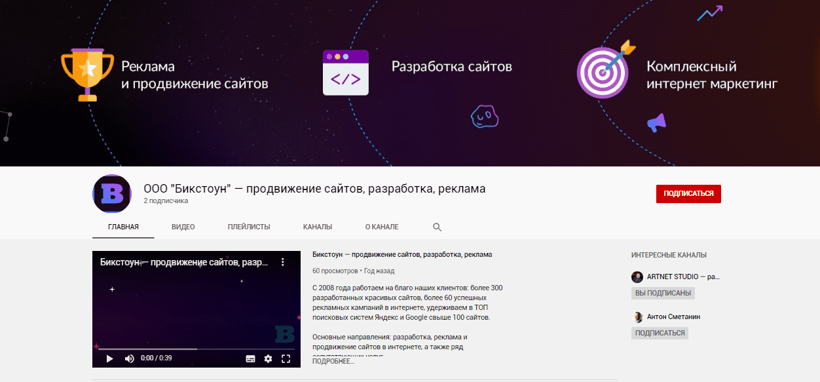
Task: Click the target icon in the banner
Action: click(606, 69)
